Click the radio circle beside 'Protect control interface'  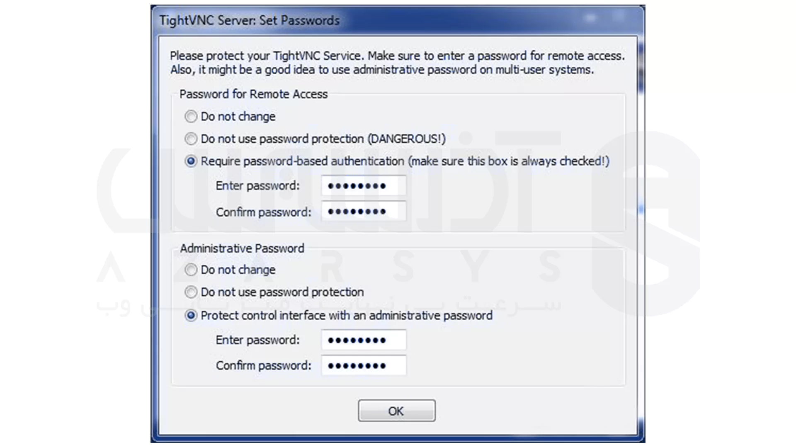pos(191,315)
